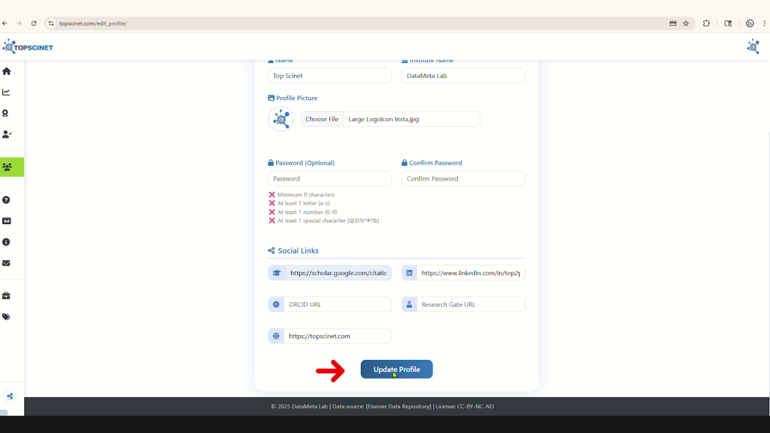Screen dimensions: 770x433
Task: Open the Home icon in sidebar
Action: 7,71
